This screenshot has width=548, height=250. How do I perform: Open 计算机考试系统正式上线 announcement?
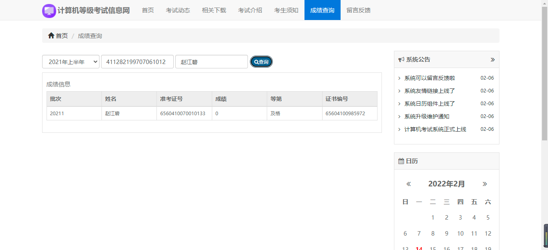435,129
